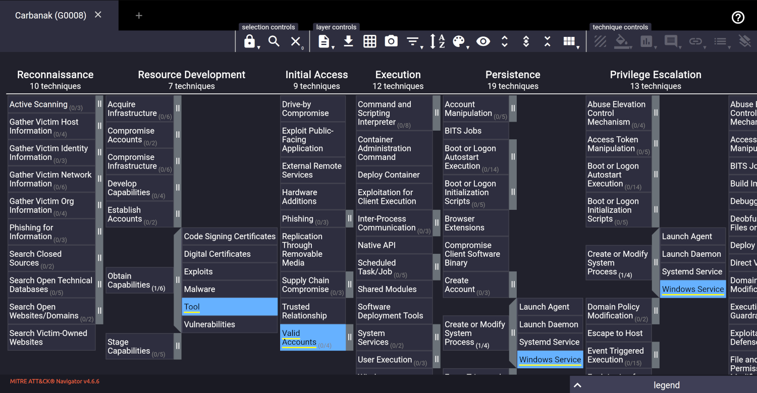The image size is (757, 393).
Task: Select the Browser Extensions technique
Action: click(x=476, y=223)
